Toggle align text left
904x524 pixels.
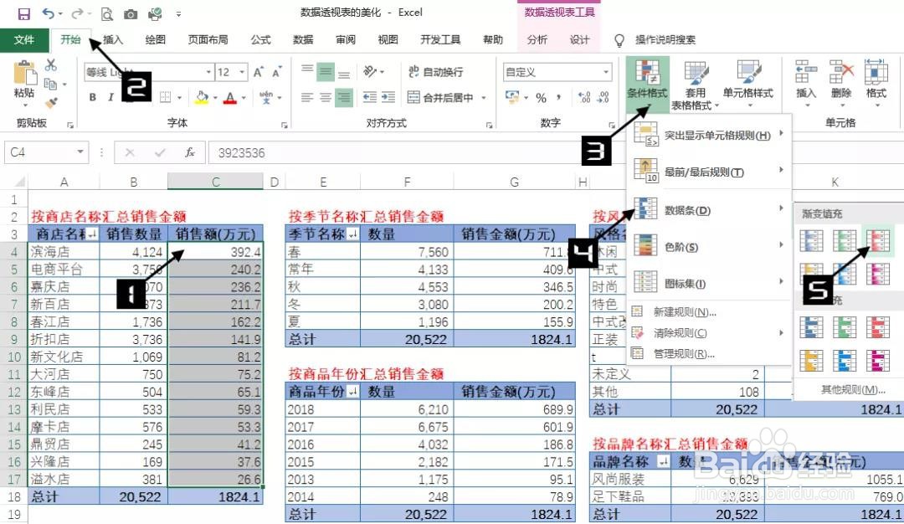[x=307, y=97]
